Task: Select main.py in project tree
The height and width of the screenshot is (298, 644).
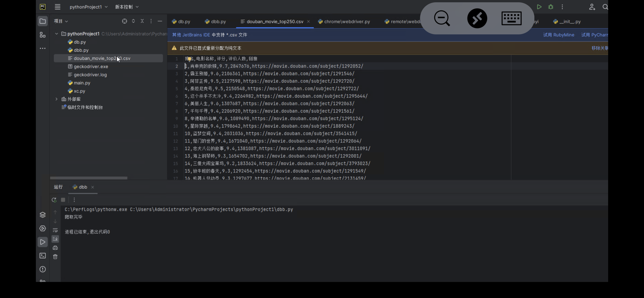Action: tap(108, 83)
